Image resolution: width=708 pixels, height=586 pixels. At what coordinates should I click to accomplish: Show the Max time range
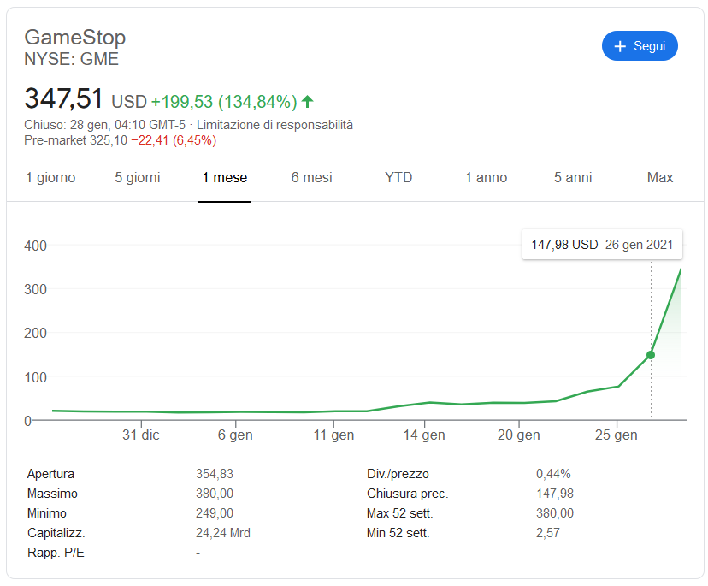[x=660, y=178]
